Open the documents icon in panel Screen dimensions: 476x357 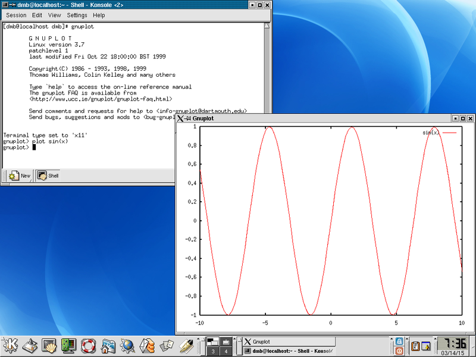click(x=167, y=346)
